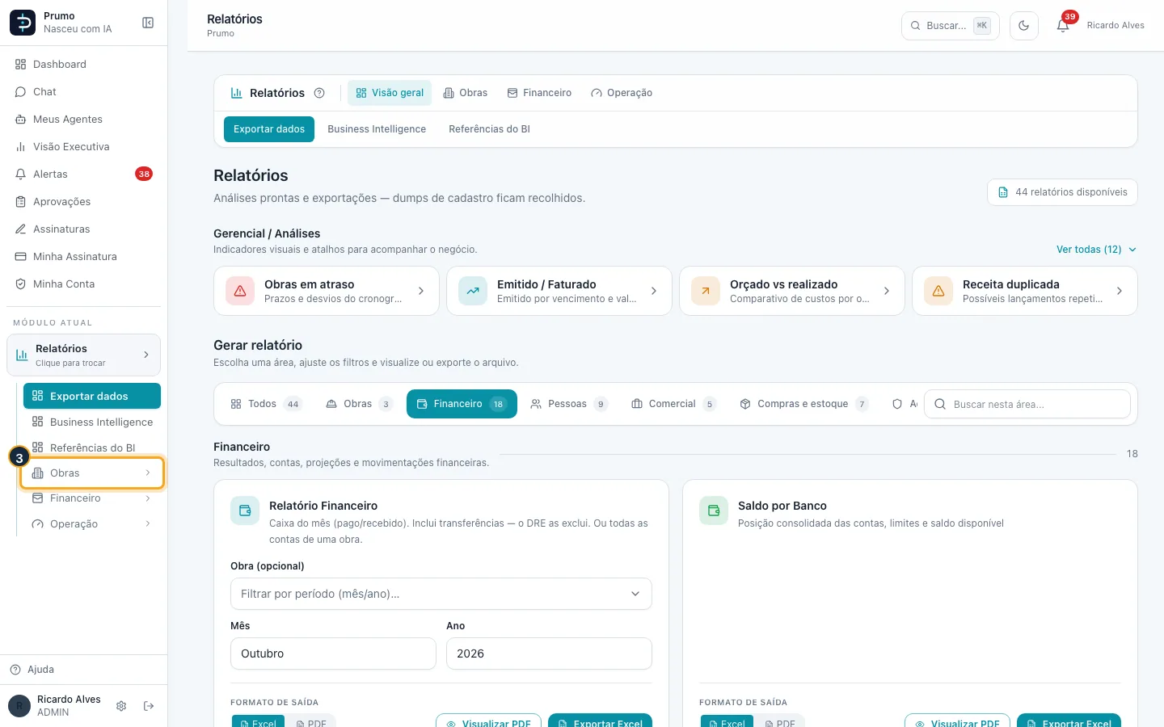Click the help question mark beside Relatórios

click(319, 93)
